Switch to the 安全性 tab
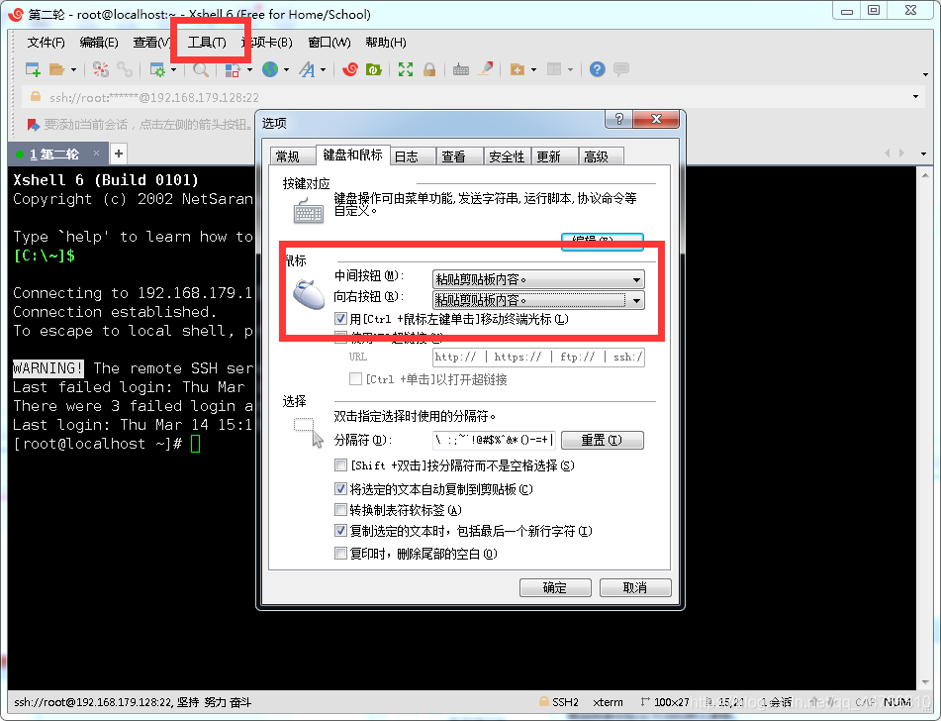941x721 pixels. [x=507, y=156]
